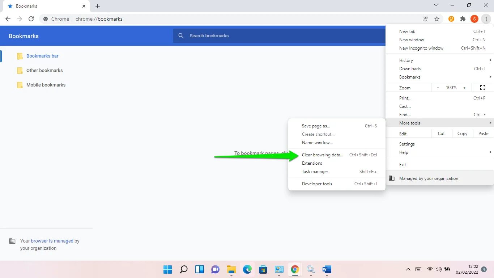The image size is (494, 278).
Task: Click the fullscreen icon next to Zoom
Action: pyautogui.click(x=482, y=88)
